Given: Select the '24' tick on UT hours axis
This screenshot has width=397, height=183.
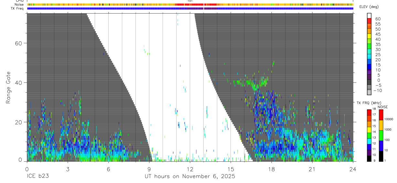Looking at the screenshot, I should 353,169.
